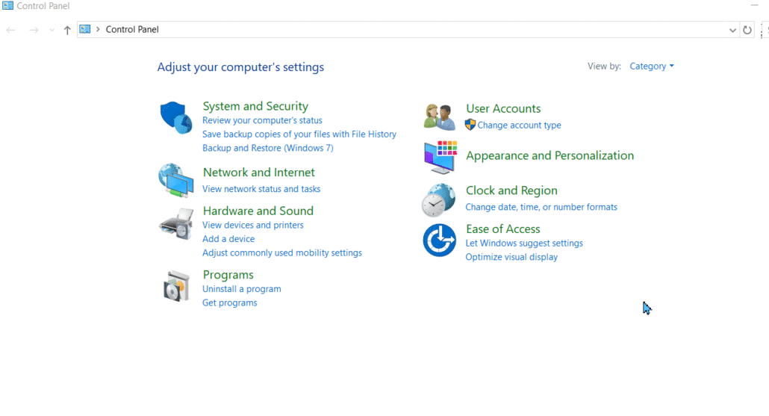Open the Network and Internet globe icon
769x416 pixels.
point(176,180)
